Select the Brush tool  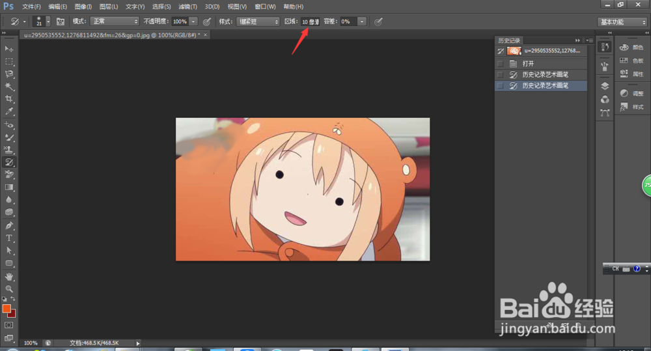[8, 137]
